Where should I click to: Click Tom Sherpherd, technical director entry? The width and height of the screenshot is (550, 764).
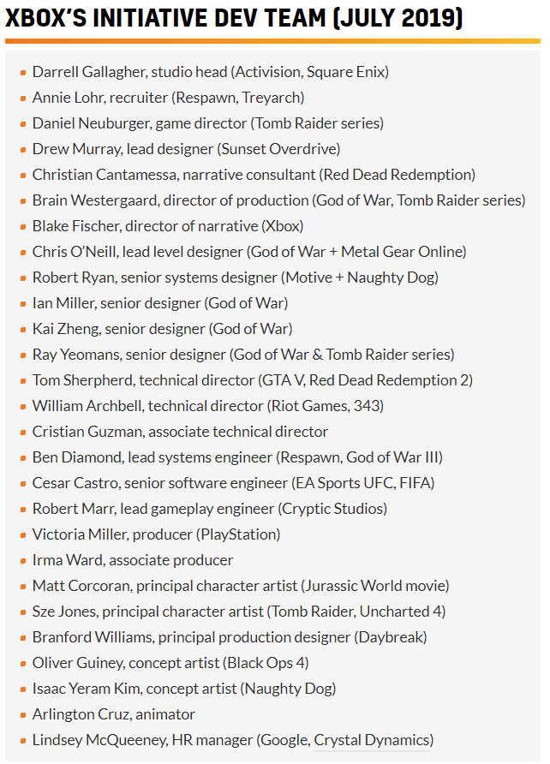pyautogui.click(x=252, y=380)
